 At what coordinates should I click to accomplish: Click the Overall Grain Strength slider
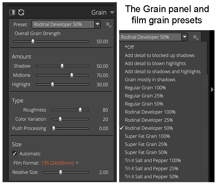pos(51,41)
